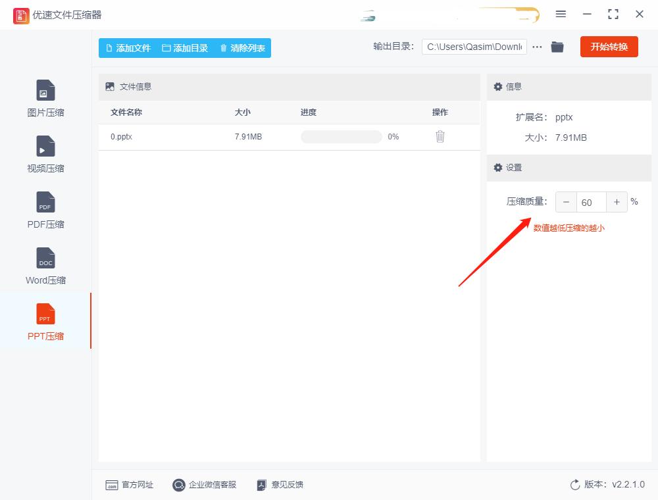Open the ... output directory browser

tap(537, 47)
